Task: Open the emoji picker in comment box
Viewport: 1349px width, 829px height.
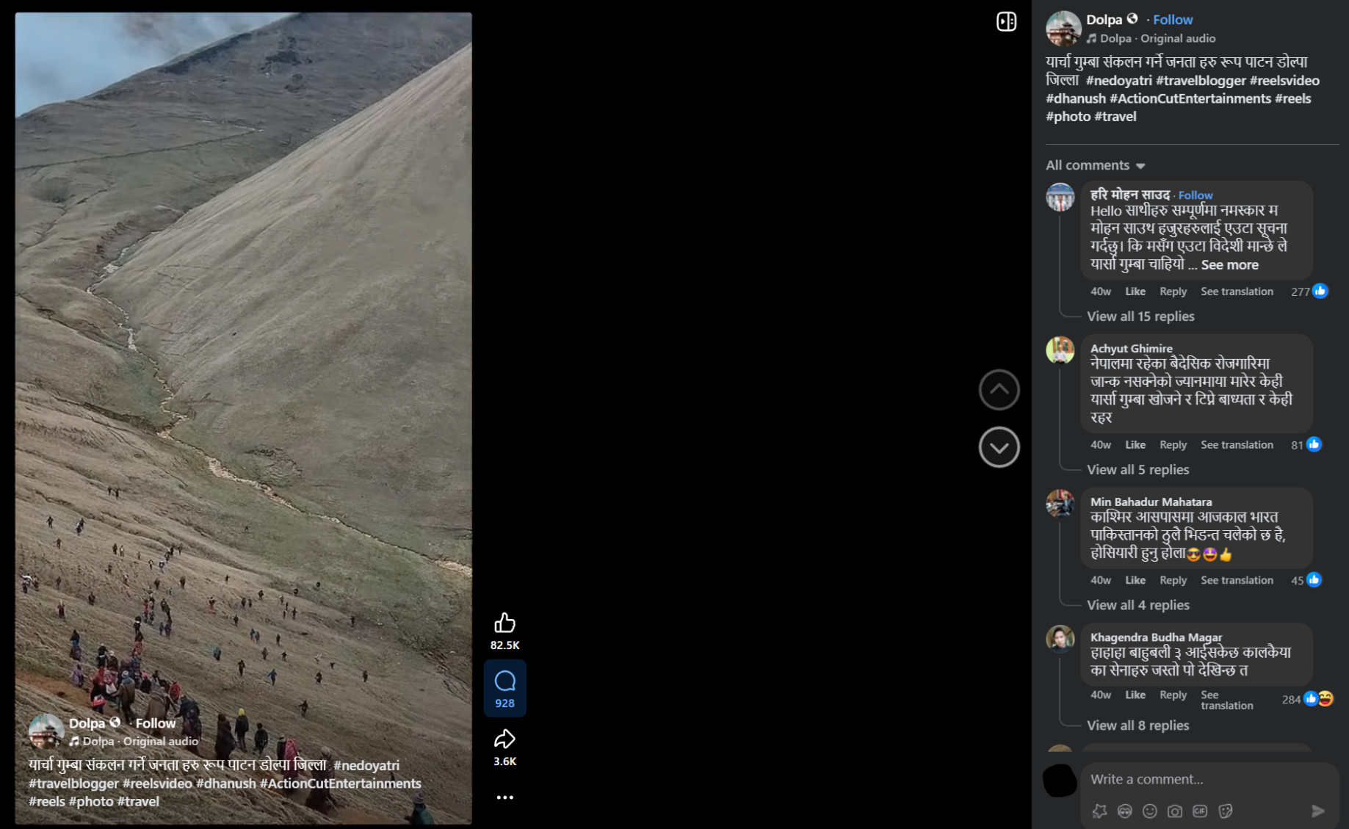Action: point(1150,811)
